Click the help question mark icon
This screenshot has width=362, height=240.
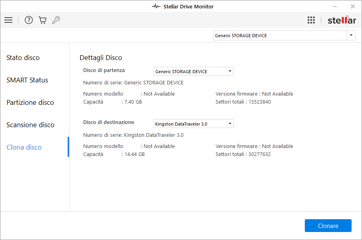28,20
